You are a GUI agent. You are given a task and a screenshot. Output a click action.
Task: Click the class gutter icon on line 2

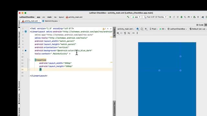point(26,32)
